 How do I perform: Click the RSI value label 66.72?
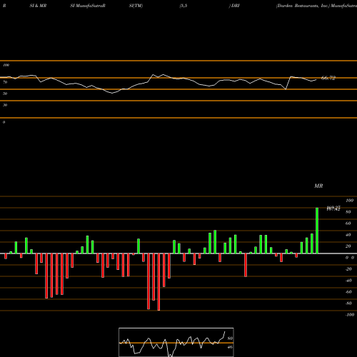tap(328, 78)
